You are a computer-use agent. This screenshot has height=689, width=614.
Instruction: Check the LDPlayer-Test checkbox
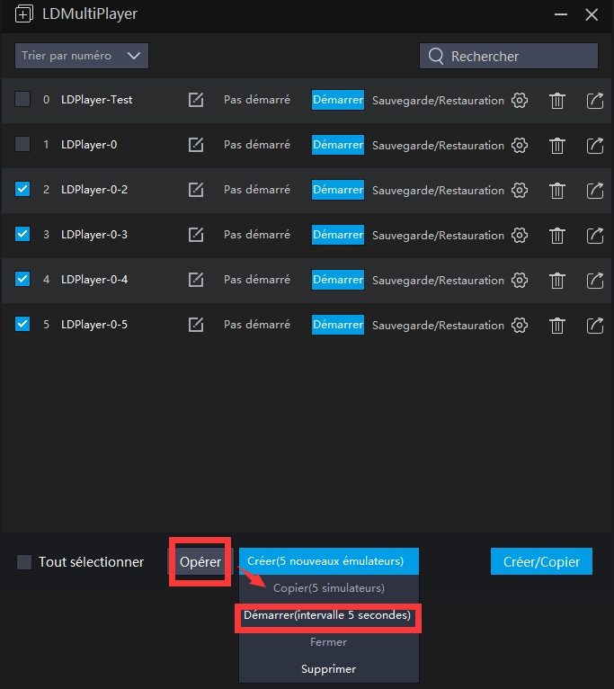coord(22,99)
